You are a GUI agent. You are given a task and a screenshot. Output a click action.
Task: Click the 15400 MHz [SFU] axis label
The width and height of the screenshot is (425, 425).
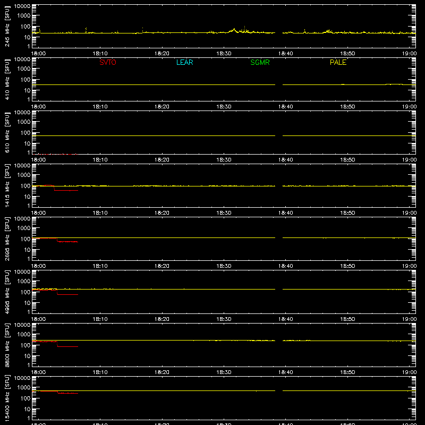7,398
